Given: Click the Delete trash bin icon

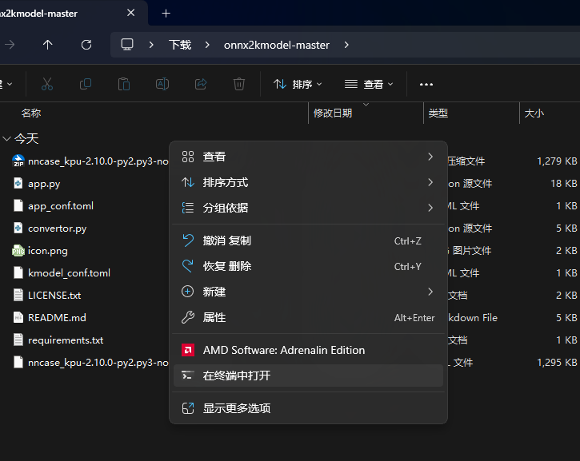Looking at the screenshot, I should [x=239, y=84].
